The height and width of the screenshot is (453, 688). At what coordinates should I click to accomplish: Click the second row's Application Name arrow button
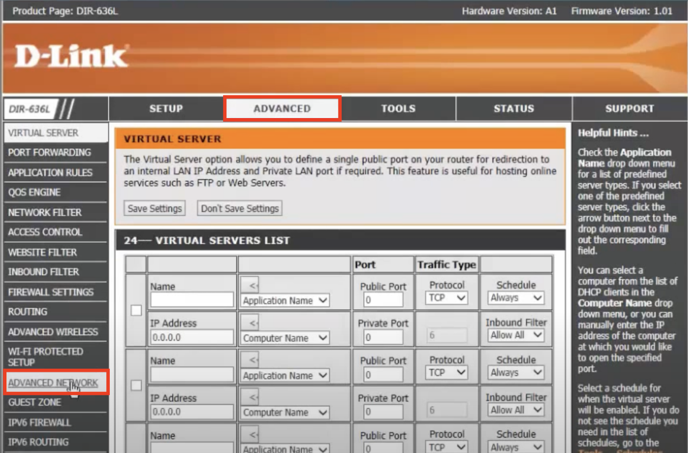tap(253, 360)
